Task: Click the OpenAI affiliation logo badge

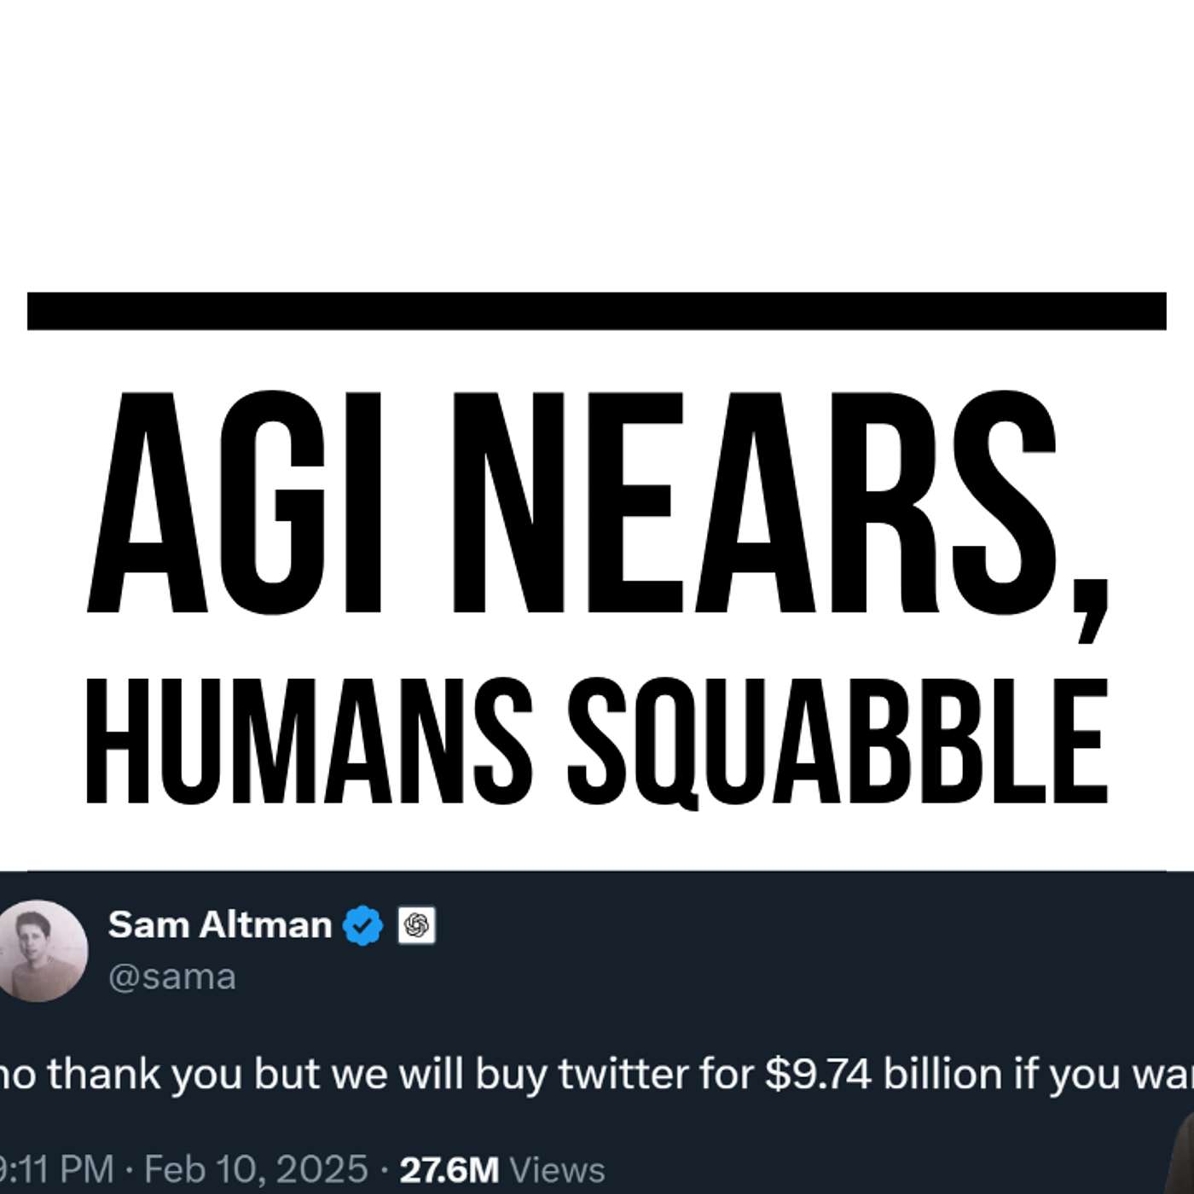Action: (x=416, y=925)
